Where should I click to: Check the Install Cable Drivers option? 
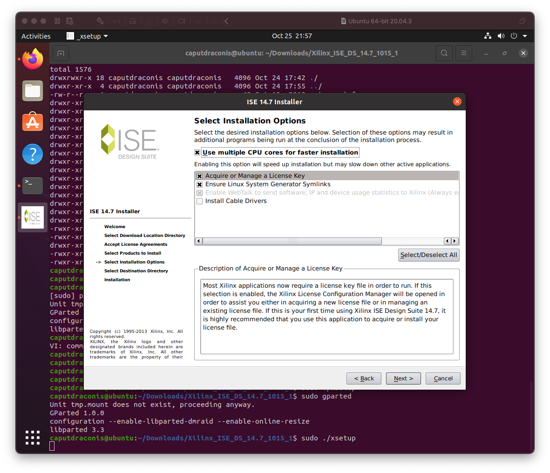coord(200,201)
